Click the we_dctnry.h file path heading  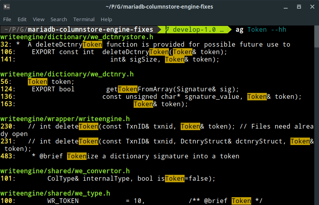(67, 74)
